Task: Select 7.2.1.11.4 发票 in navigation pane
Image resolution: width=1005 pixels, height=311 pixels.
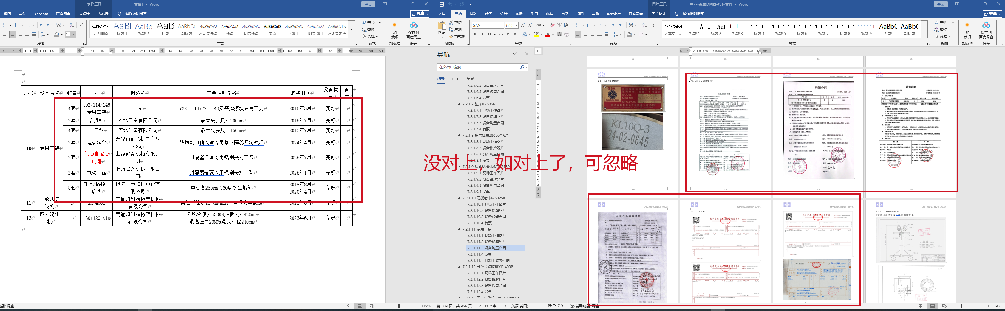Action: click(480, 254)
